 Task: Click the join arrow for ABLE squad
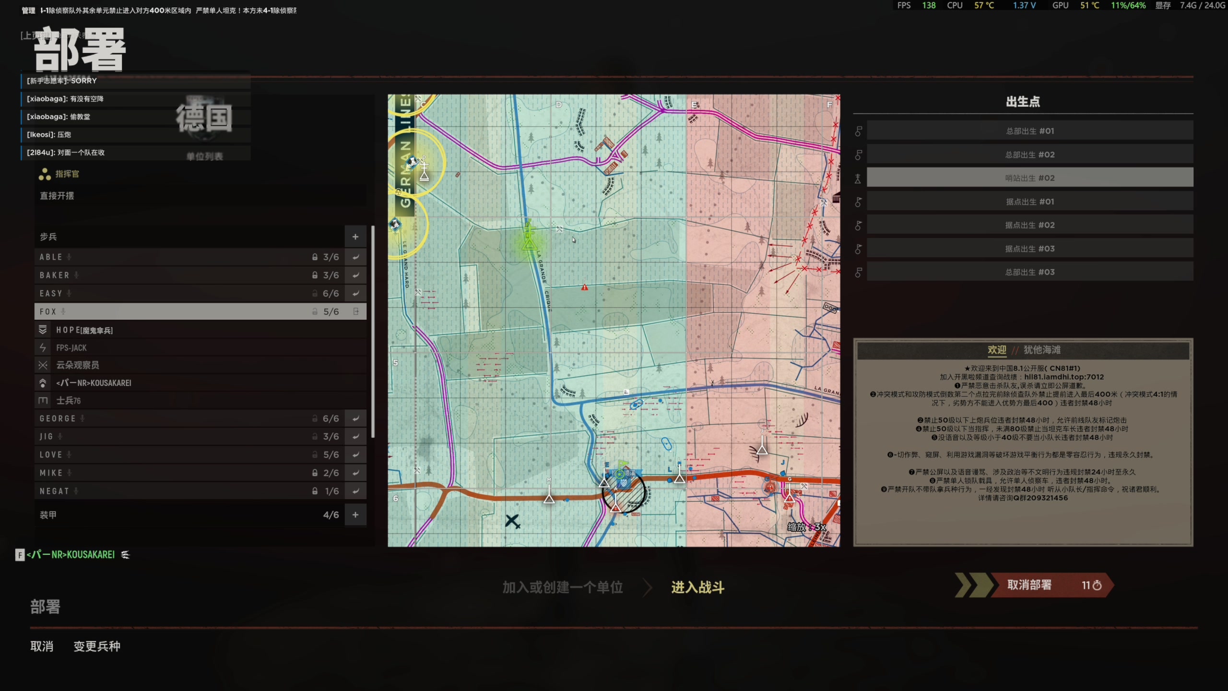(x=355, y=257)
